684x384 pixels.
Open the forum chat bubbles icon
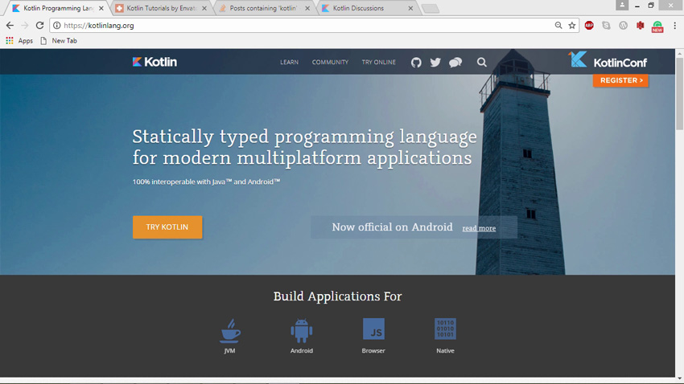pos(455,62)
